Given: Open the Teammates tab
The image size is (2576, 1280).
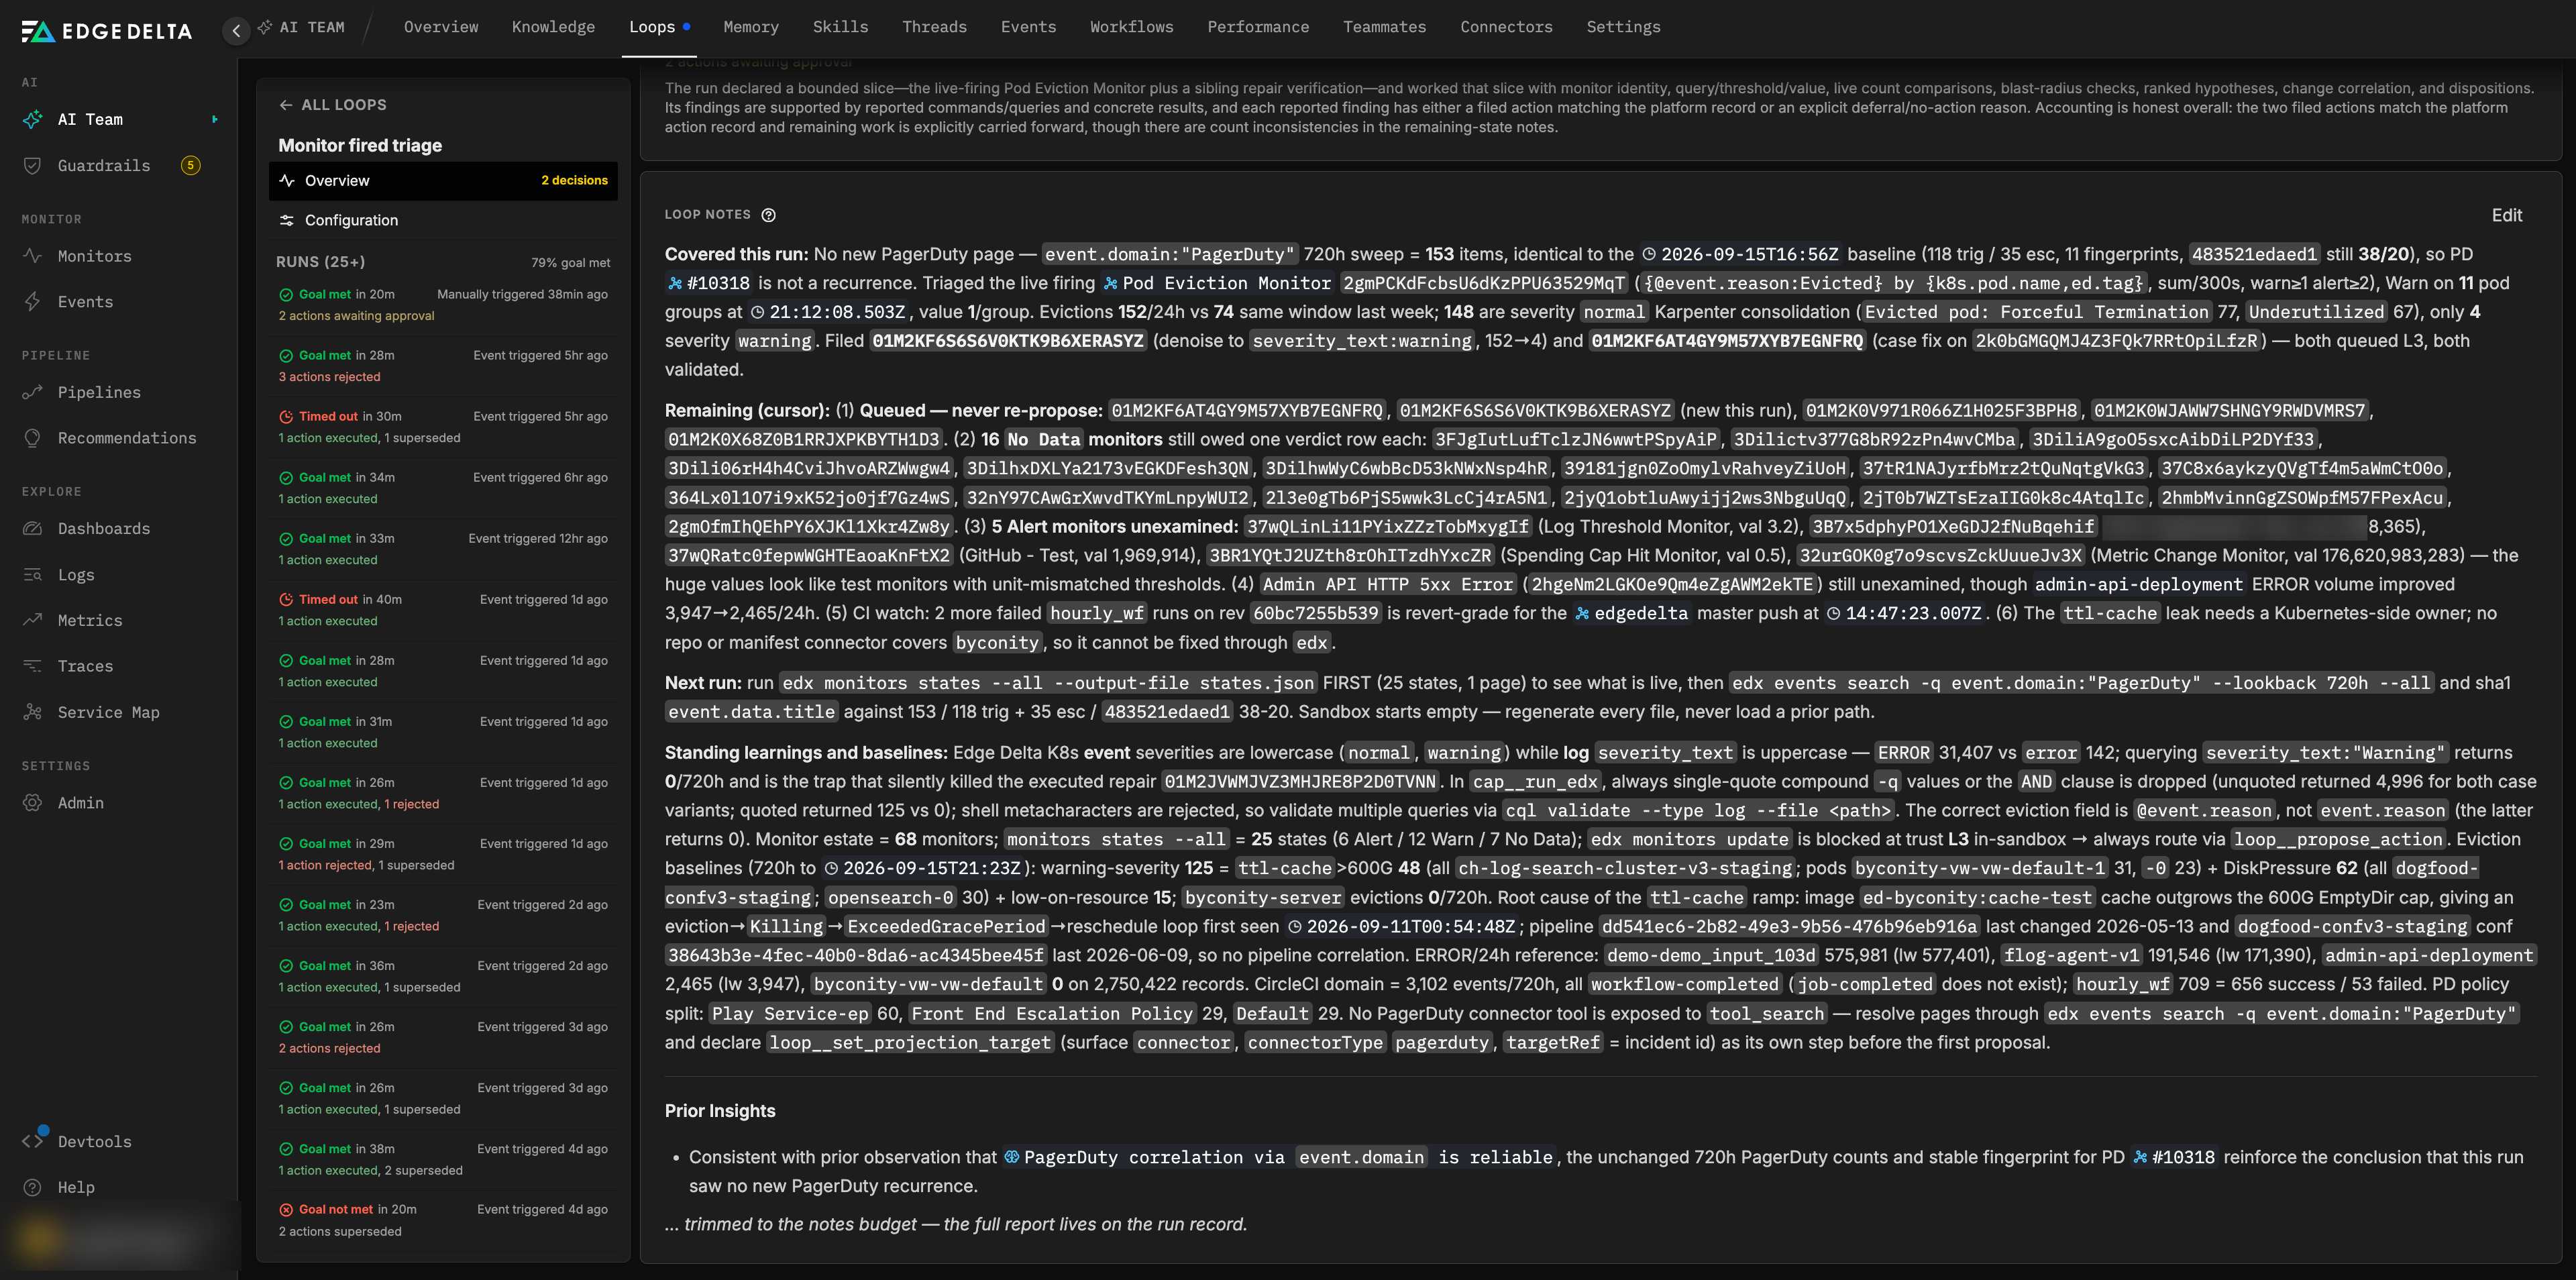Looking at the screenshot, I should pyautogui.click(x=1384, y=27).
